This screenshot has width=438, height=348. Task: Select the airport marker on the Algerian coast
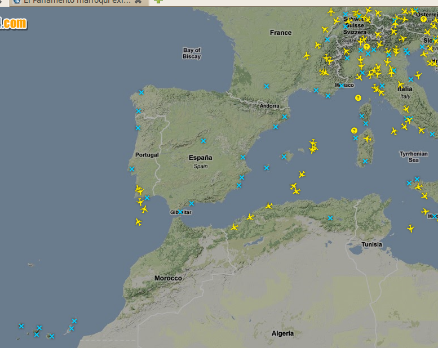tap(330, 218)
